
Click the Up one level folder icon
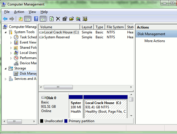pyautogui.click(x=20, y=19)
